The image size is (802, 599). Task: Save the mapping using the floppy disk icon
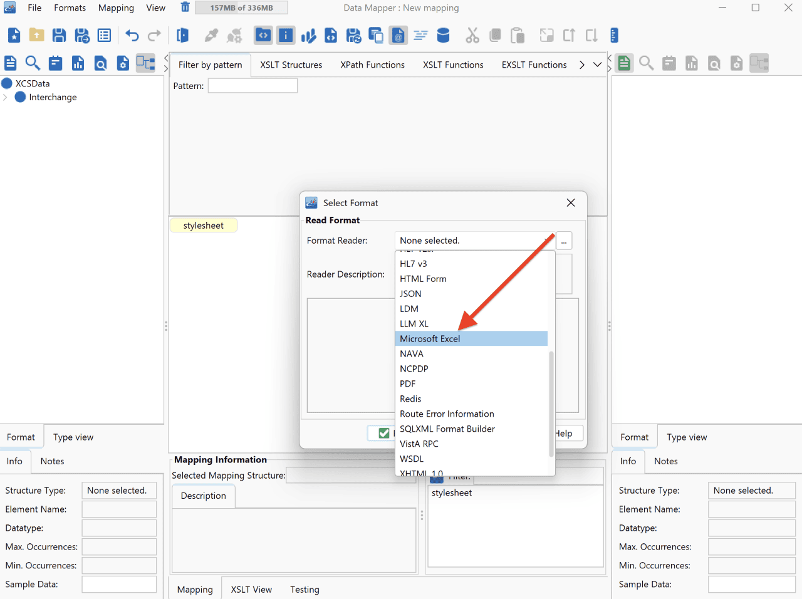59,35
